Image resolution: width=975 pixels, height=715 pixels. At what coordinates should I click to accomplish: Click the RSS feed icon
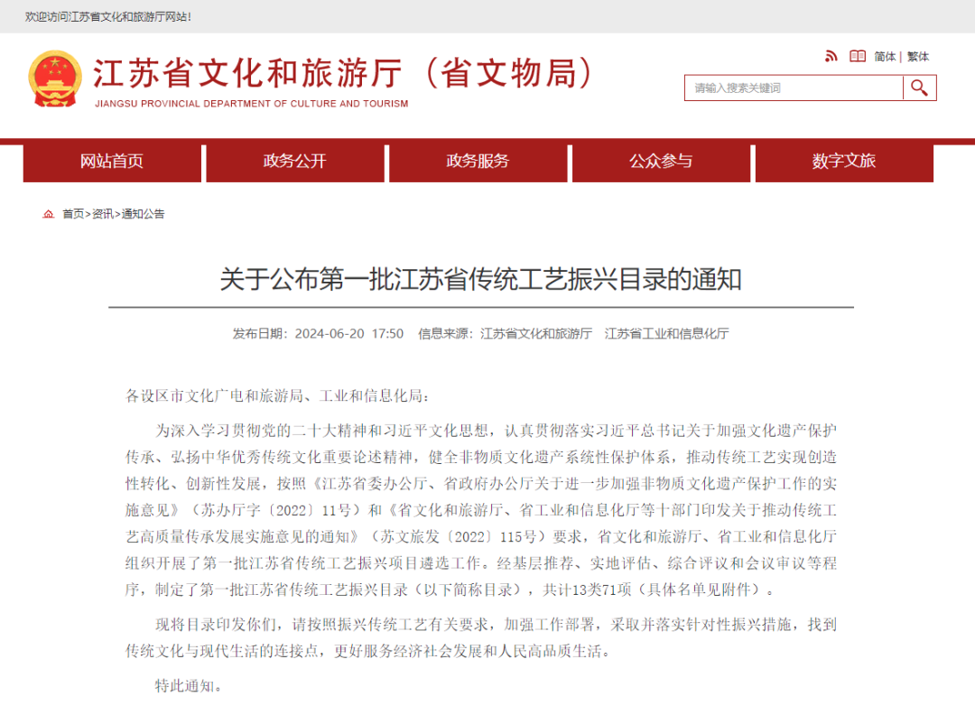coord(831,56)
